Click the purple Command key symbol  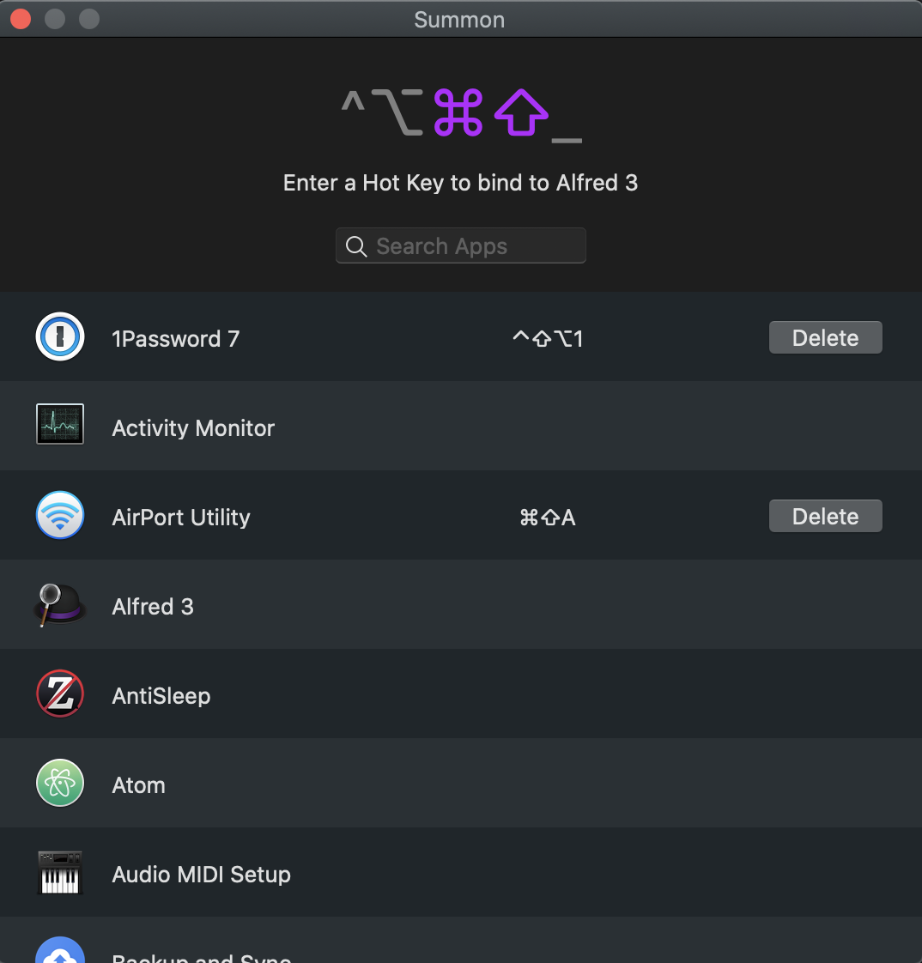[458, 112]
